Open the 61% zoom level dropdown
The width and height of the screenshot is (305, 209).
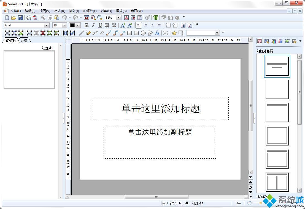point(118,18)
